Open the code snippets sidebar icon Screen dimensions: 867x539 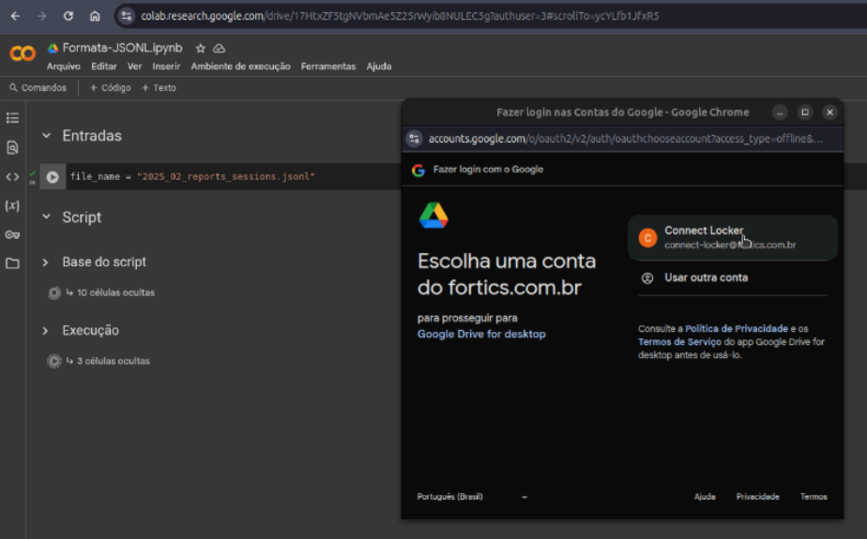(12, 177)
